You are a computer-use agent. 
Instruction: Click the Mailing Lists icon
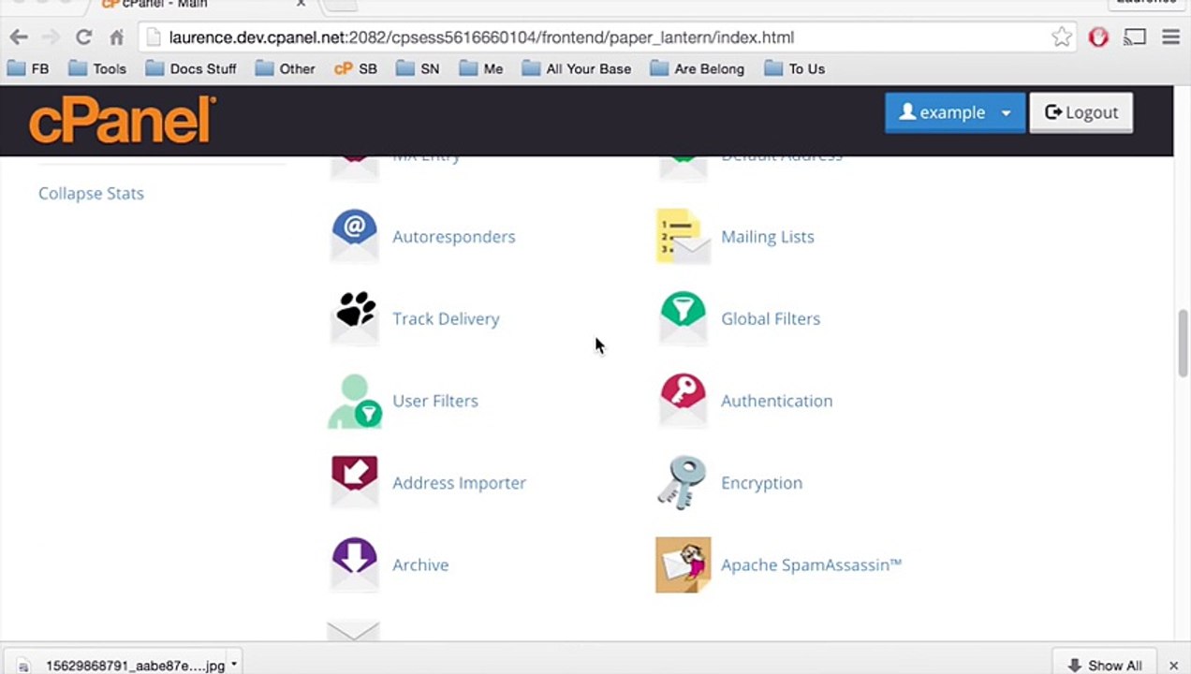tap(683, 236)
